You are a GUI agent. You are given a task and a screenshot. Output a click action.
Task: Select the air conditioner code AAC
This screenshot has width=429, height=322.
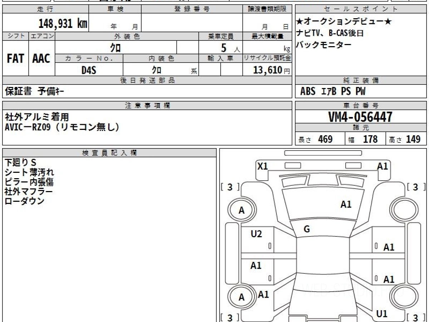(41, 59)
